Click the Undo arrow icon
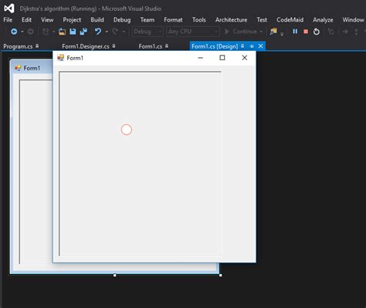The image size is (366, 308). 98,32
